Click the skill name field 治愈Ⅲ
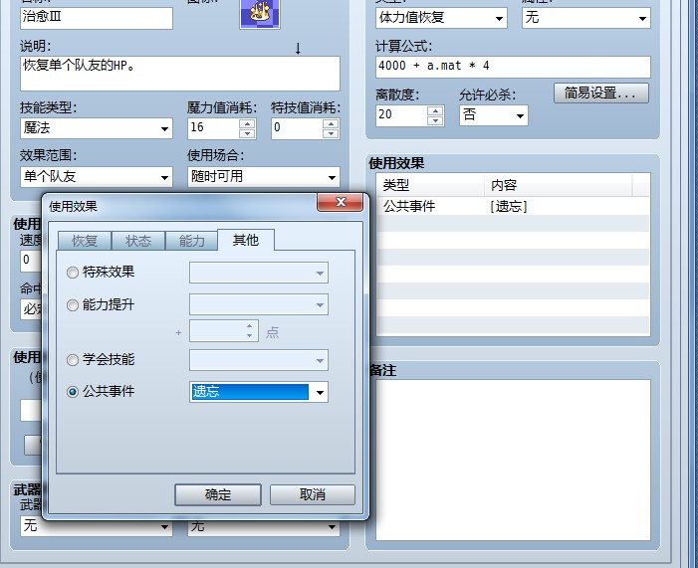The image size is (698, 568). click(x=97, y=18)
